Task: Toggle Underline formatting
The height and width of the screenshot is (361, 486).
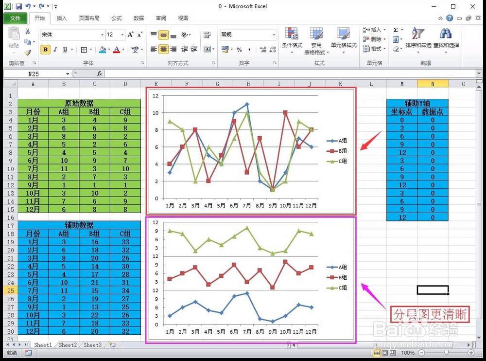Action: pos(65,49)
